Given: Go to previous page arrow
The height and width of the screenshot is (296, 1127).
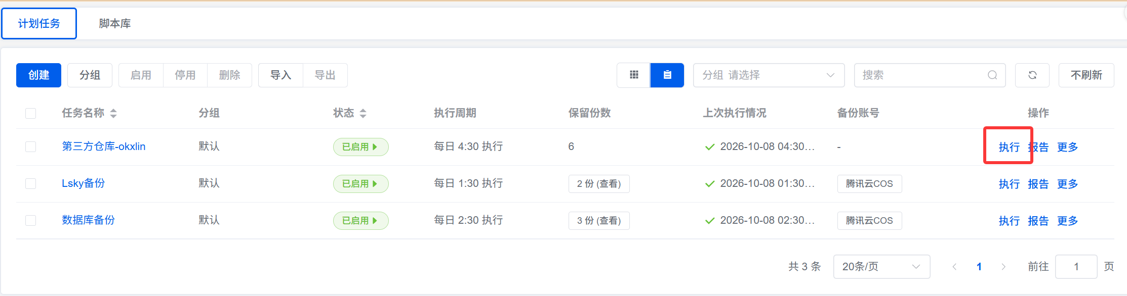Looking at the screenshot, I should click(x=954, y=267).
